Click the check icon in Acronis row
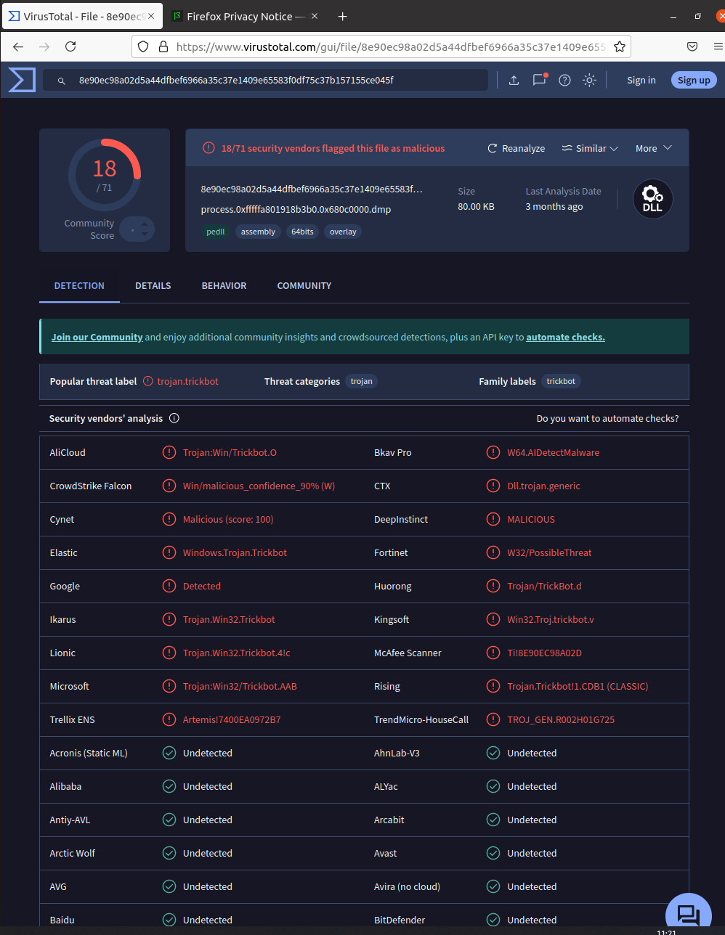The height and width of the screenshot is (935, 725). 169,753
